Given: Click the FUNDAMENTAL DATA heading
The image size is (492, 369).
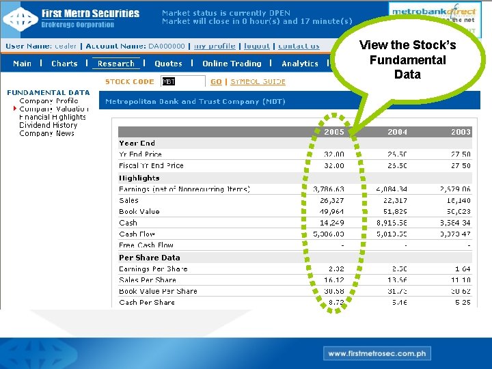Looking at the screenshot, I should click(49, 92).
